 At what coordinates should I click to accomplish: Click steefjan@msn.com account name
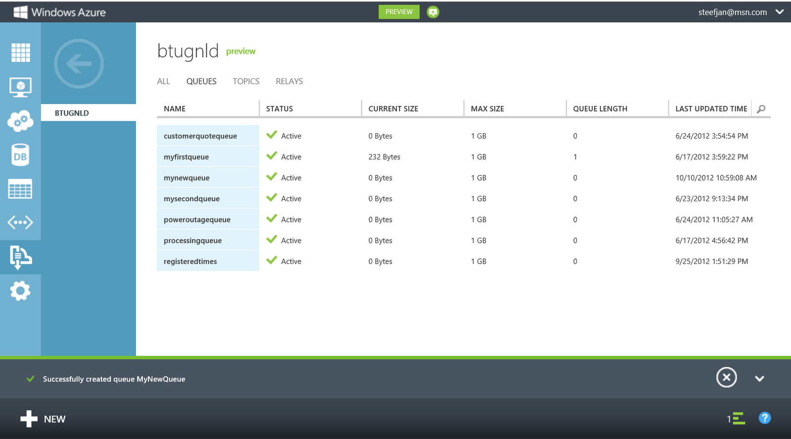732,12
